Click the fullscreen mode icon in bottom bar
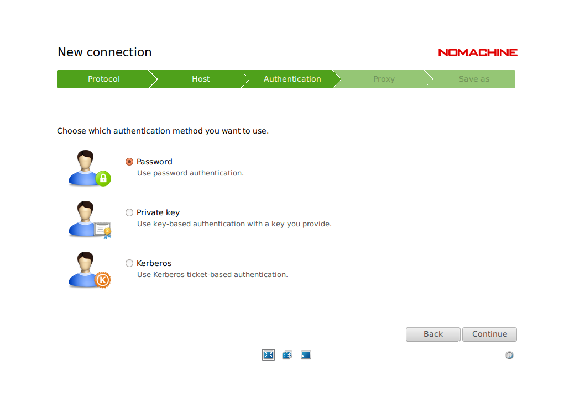This screenshot has height=399, width=580. [x=268, y=355]
